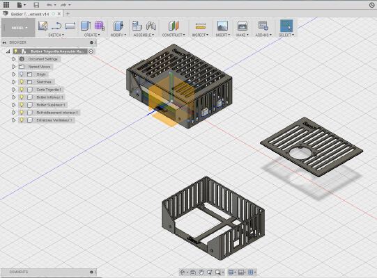Click the Create Sketch tool icon
Image resolution: width=377 pixels, height=278 pixels.
coord(43,26)
